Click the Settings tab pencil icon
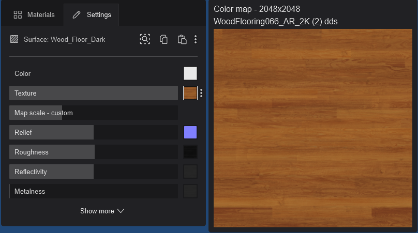Viewport: 418px width, 233px height. pos(77,15)
